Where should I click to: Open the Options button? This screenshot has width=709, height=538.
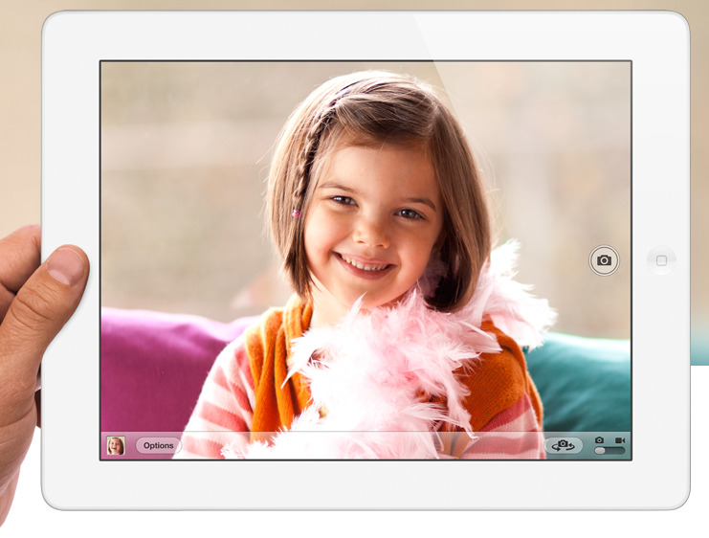[x=158, y=445]
